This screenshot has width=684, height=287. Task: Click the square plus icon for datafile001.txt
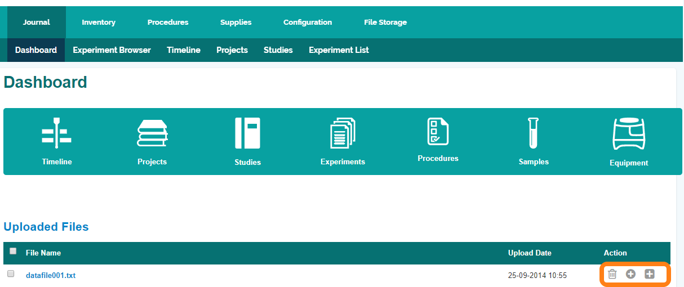(x=650, y=274)
